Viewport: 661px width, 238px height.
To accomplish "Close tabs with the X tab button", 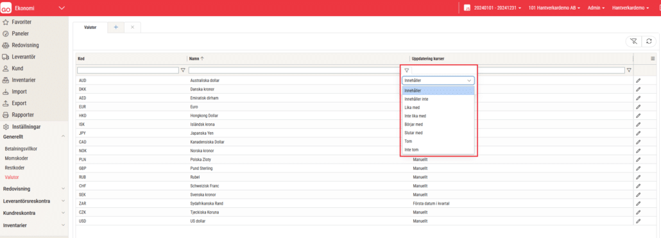I will 132,27.
